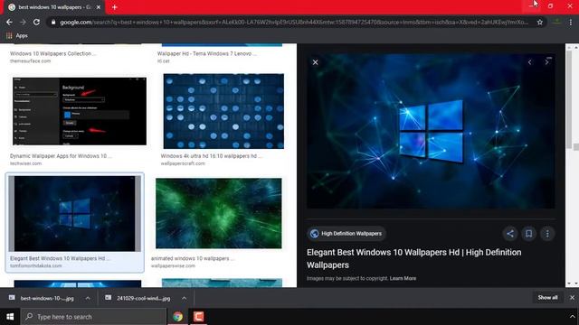Show hidden system tray icons
Screen dimensions: 579x325
tap(572, 317)
